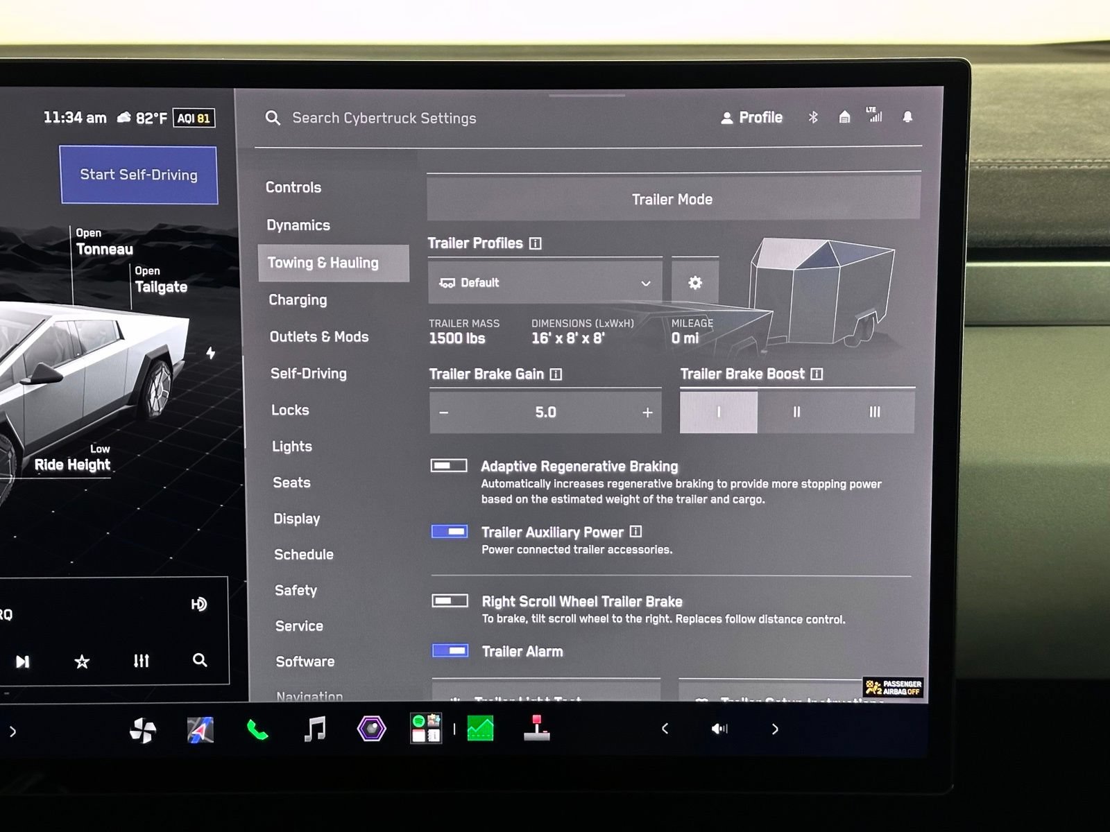This screenshot has height=832, width=1110.
Task: Tap the Bluetooth status icon
Action: click(x=813, y=117)
